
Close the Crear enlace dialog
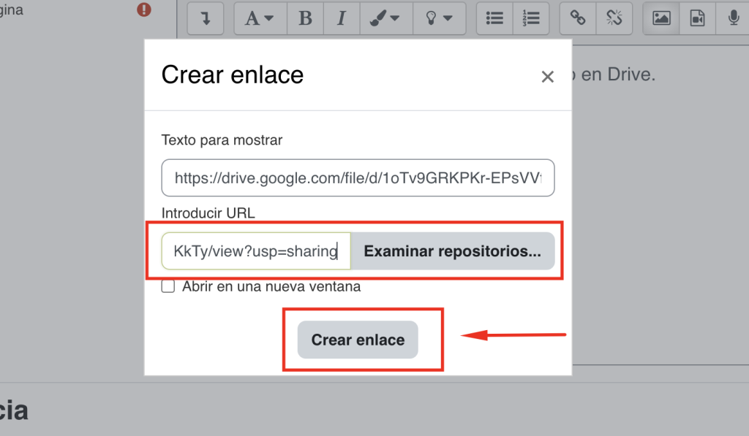(x=547, y=77)
